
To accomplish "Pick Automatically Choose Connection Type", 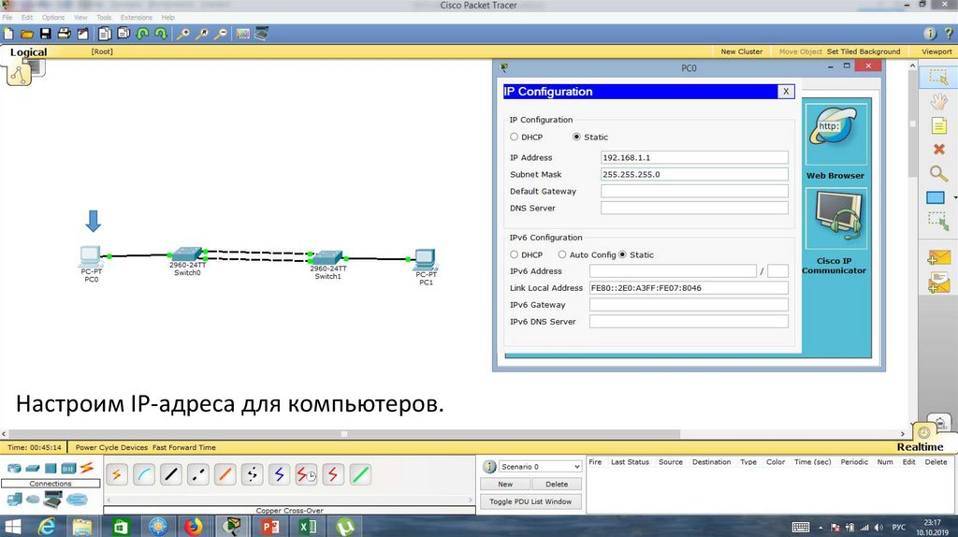I will tap(117, 474).
